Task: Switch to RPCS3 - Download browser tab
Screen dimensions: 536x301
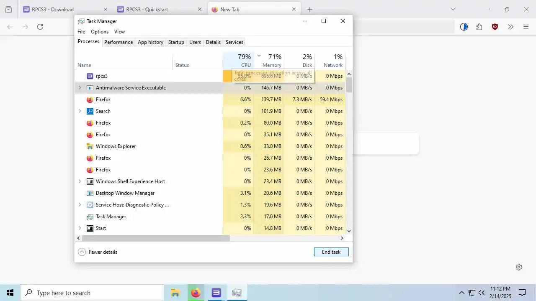Action: point(65,9)
